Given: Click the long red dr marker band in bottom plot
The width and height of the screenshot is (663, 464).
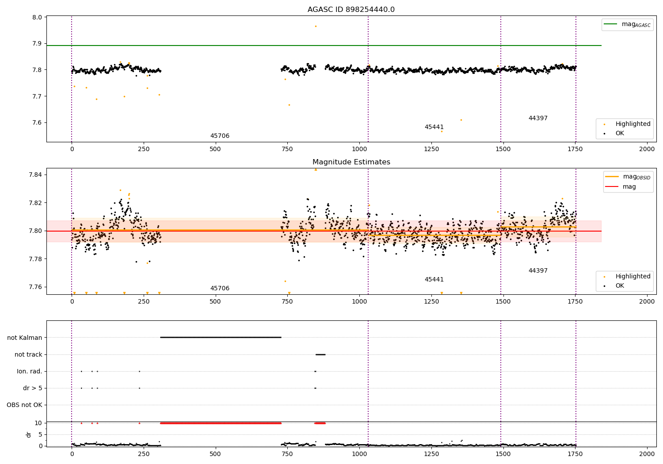Looking at the screenshot, I should 221,423.
